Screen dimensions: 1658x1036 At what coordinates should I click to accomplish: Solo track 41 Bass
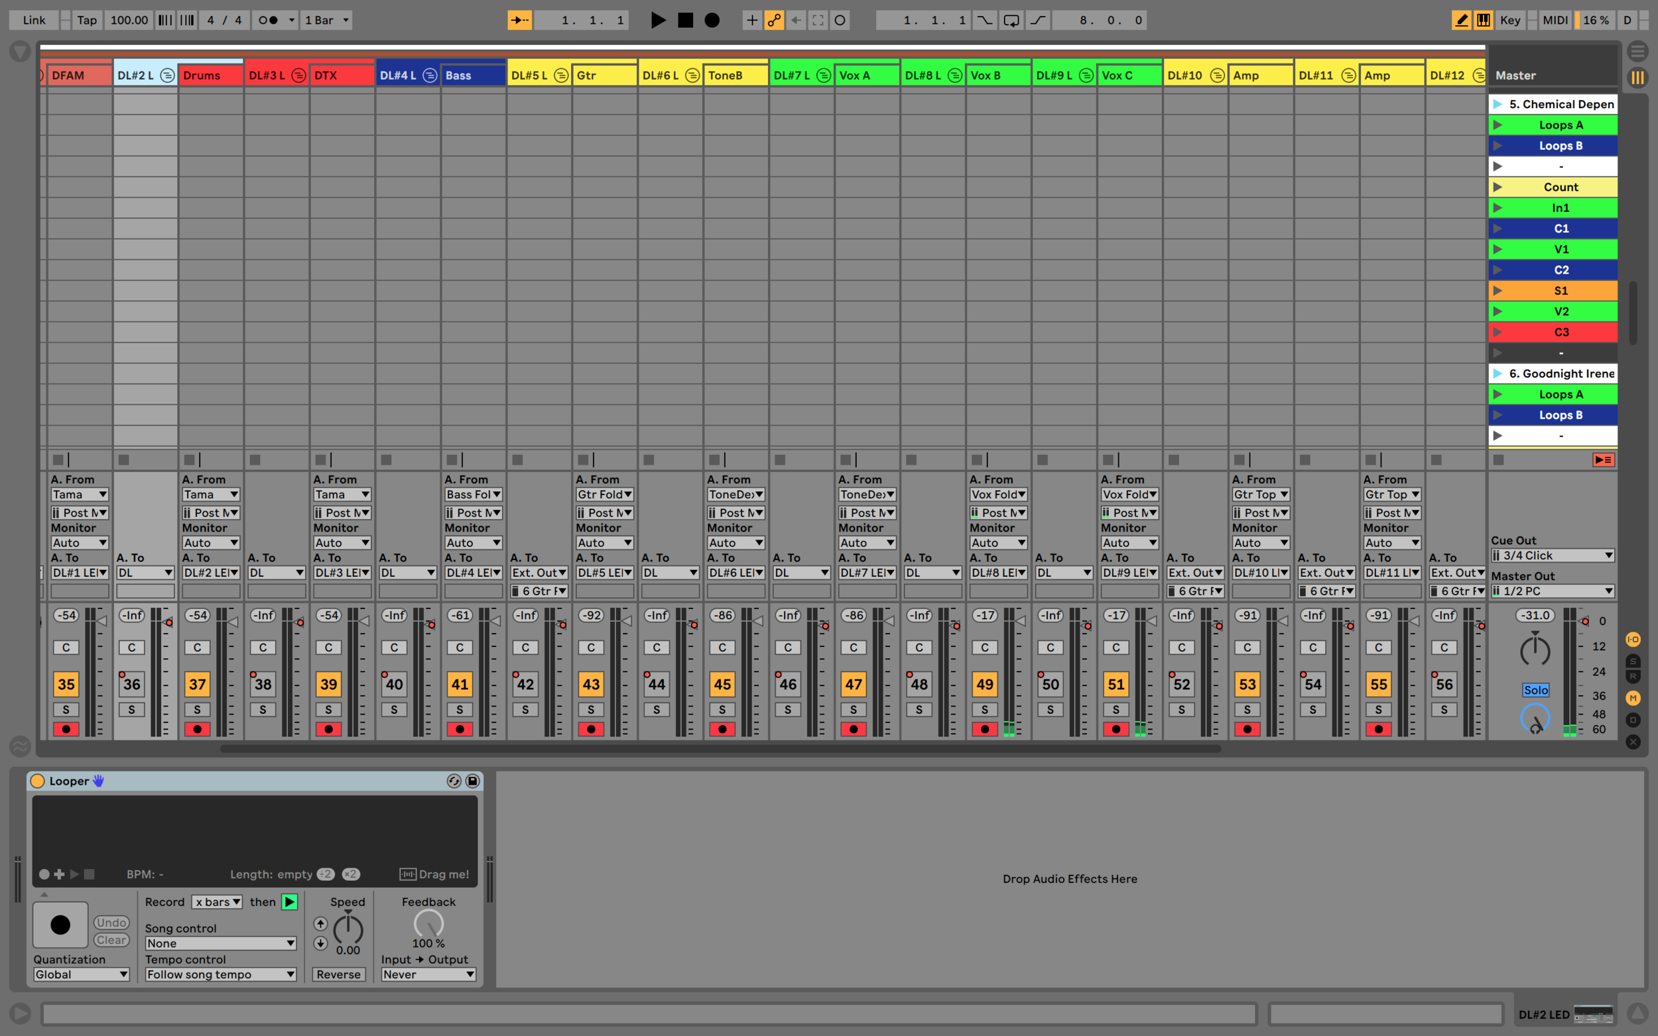460,710
